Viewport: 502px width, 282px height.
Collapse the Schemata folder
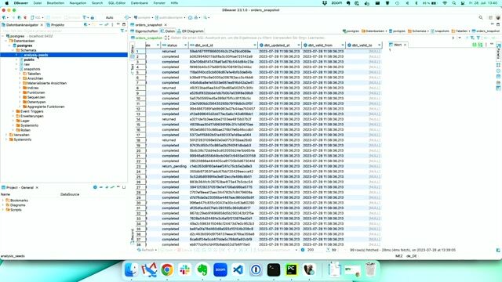point(13,50)
